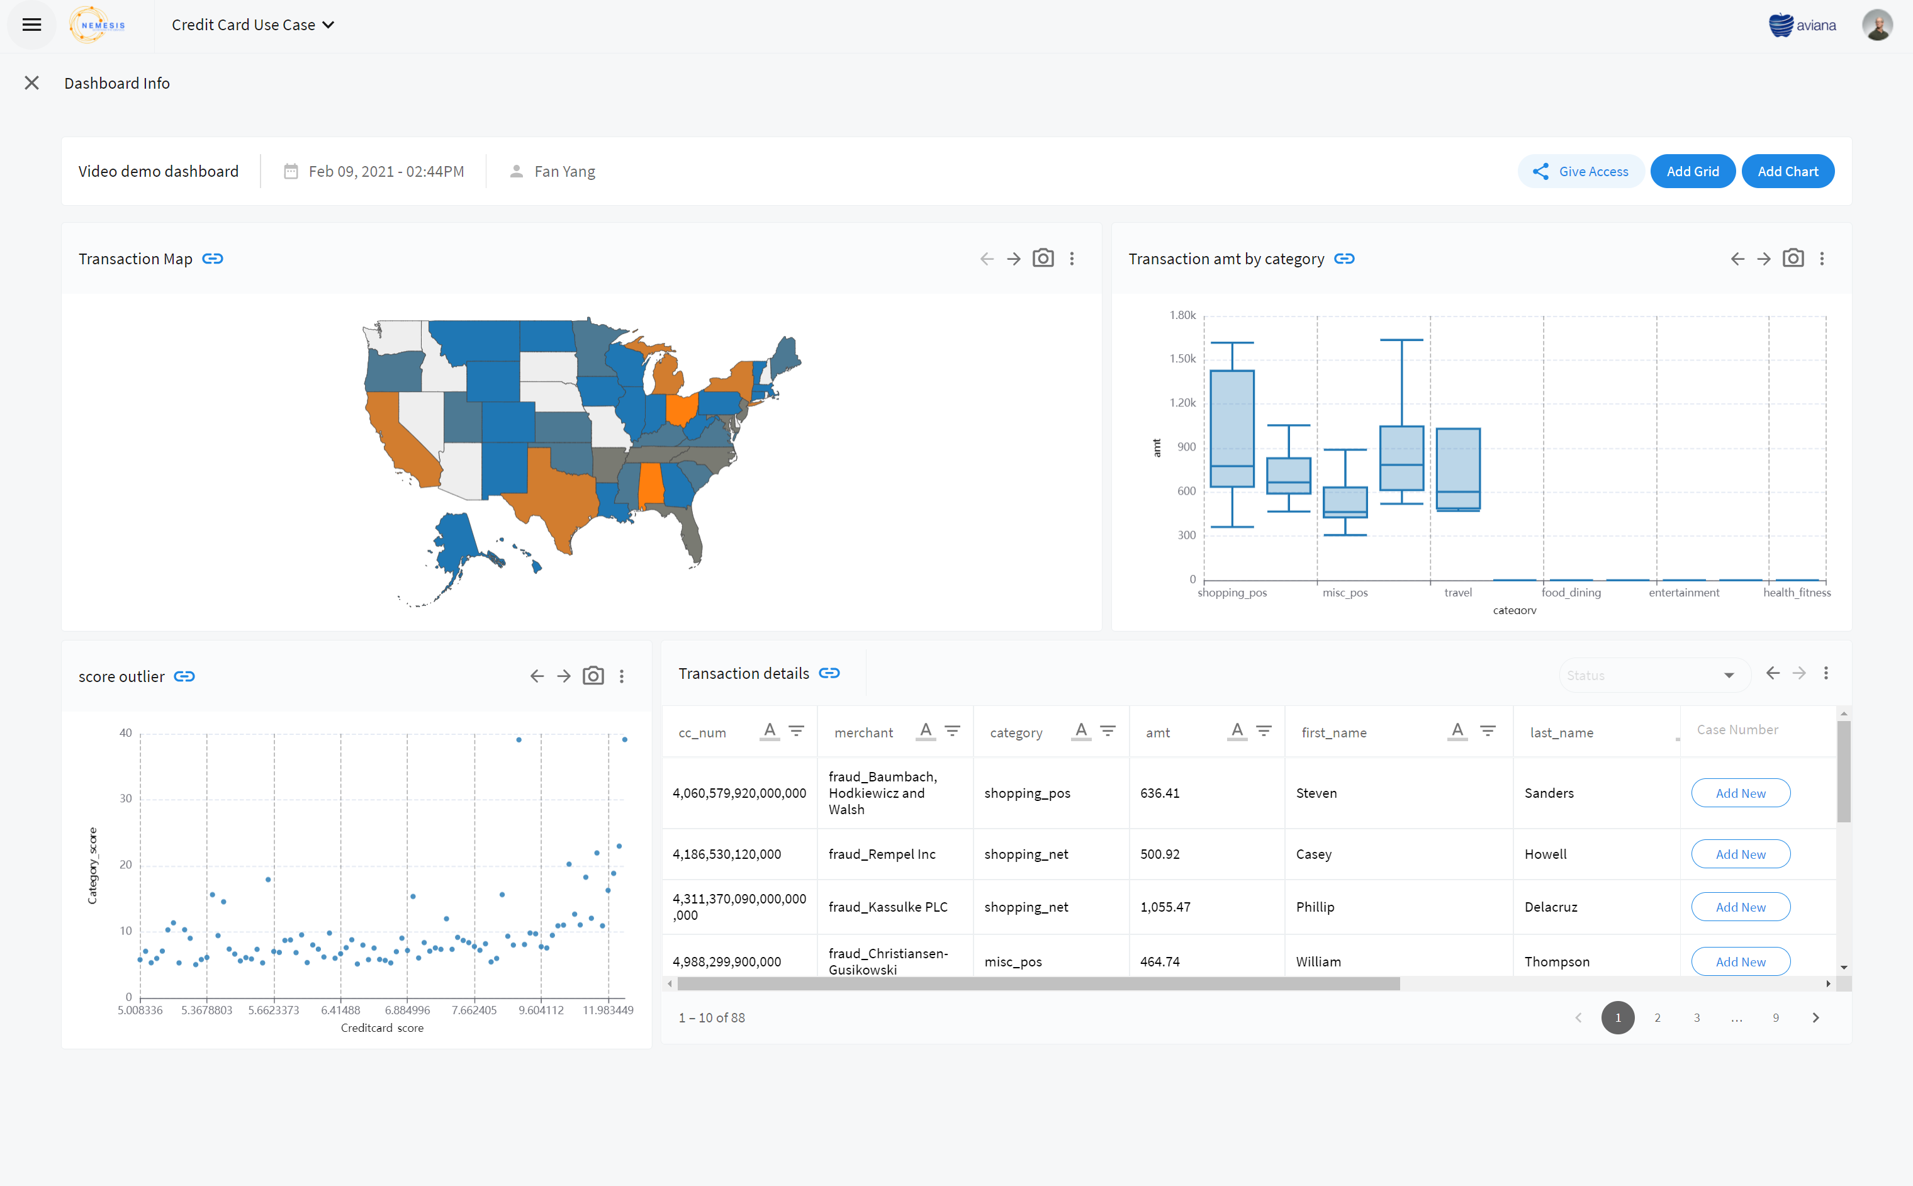Open filter icon for merchant column
This screenshot has width=1913, height=1186.
[x=952, y=731]
